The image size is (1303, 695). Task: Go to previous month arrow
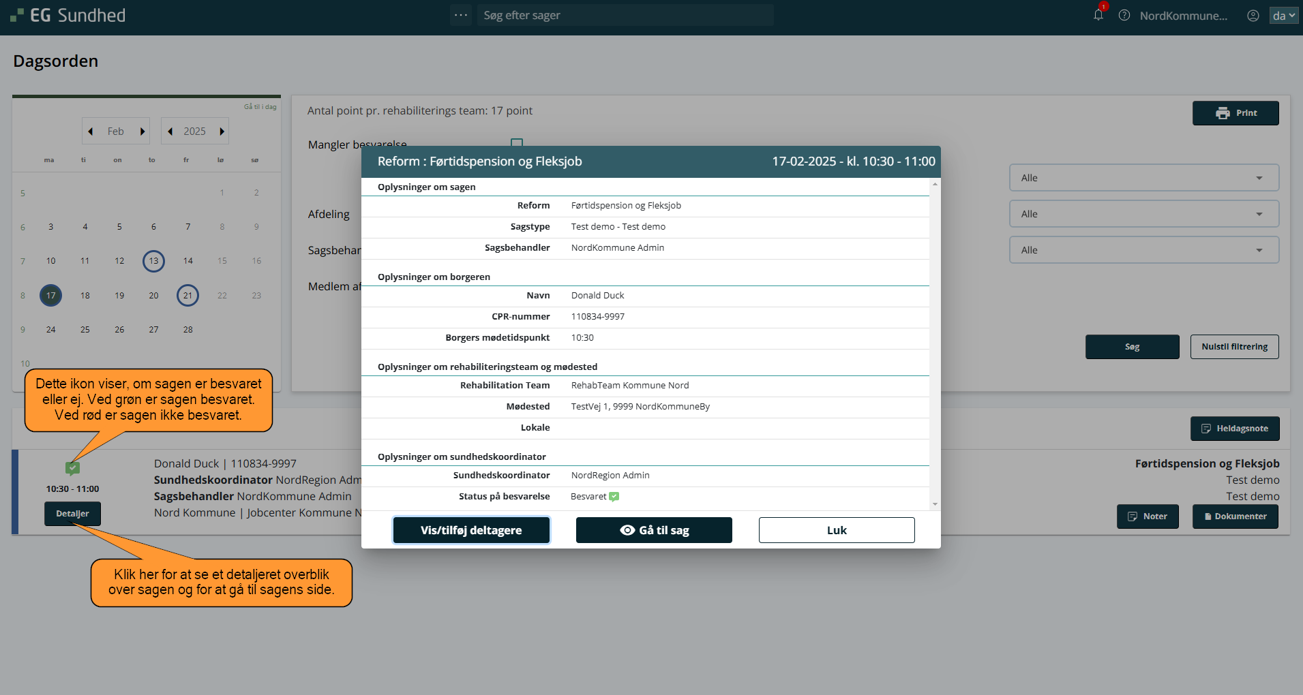(90, 132)
